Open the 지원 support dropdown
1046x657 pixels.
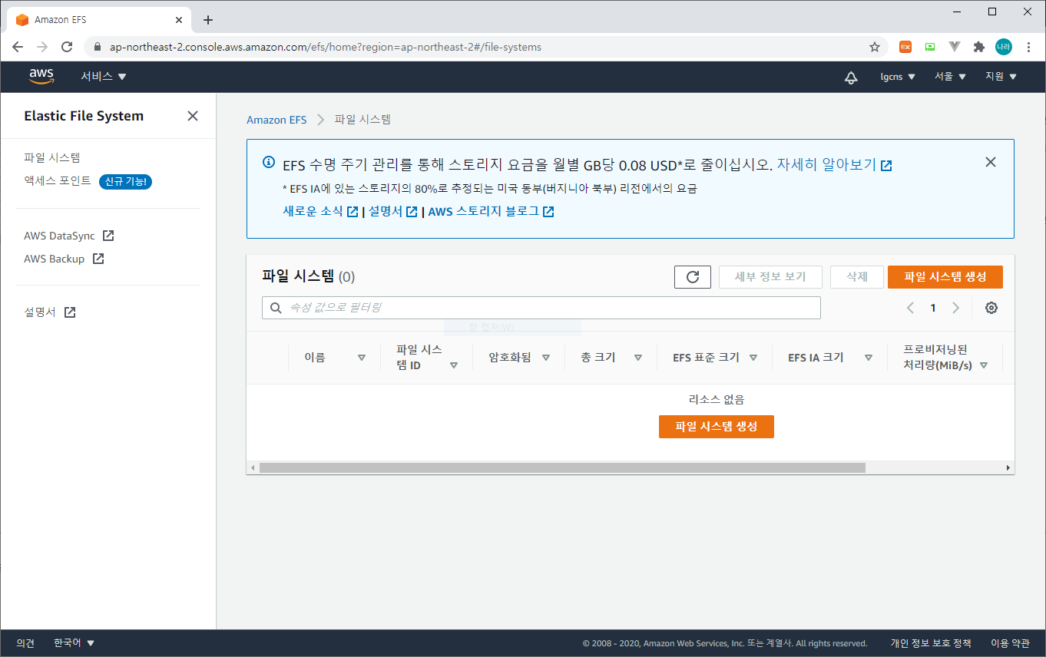tap(1001, 77)
